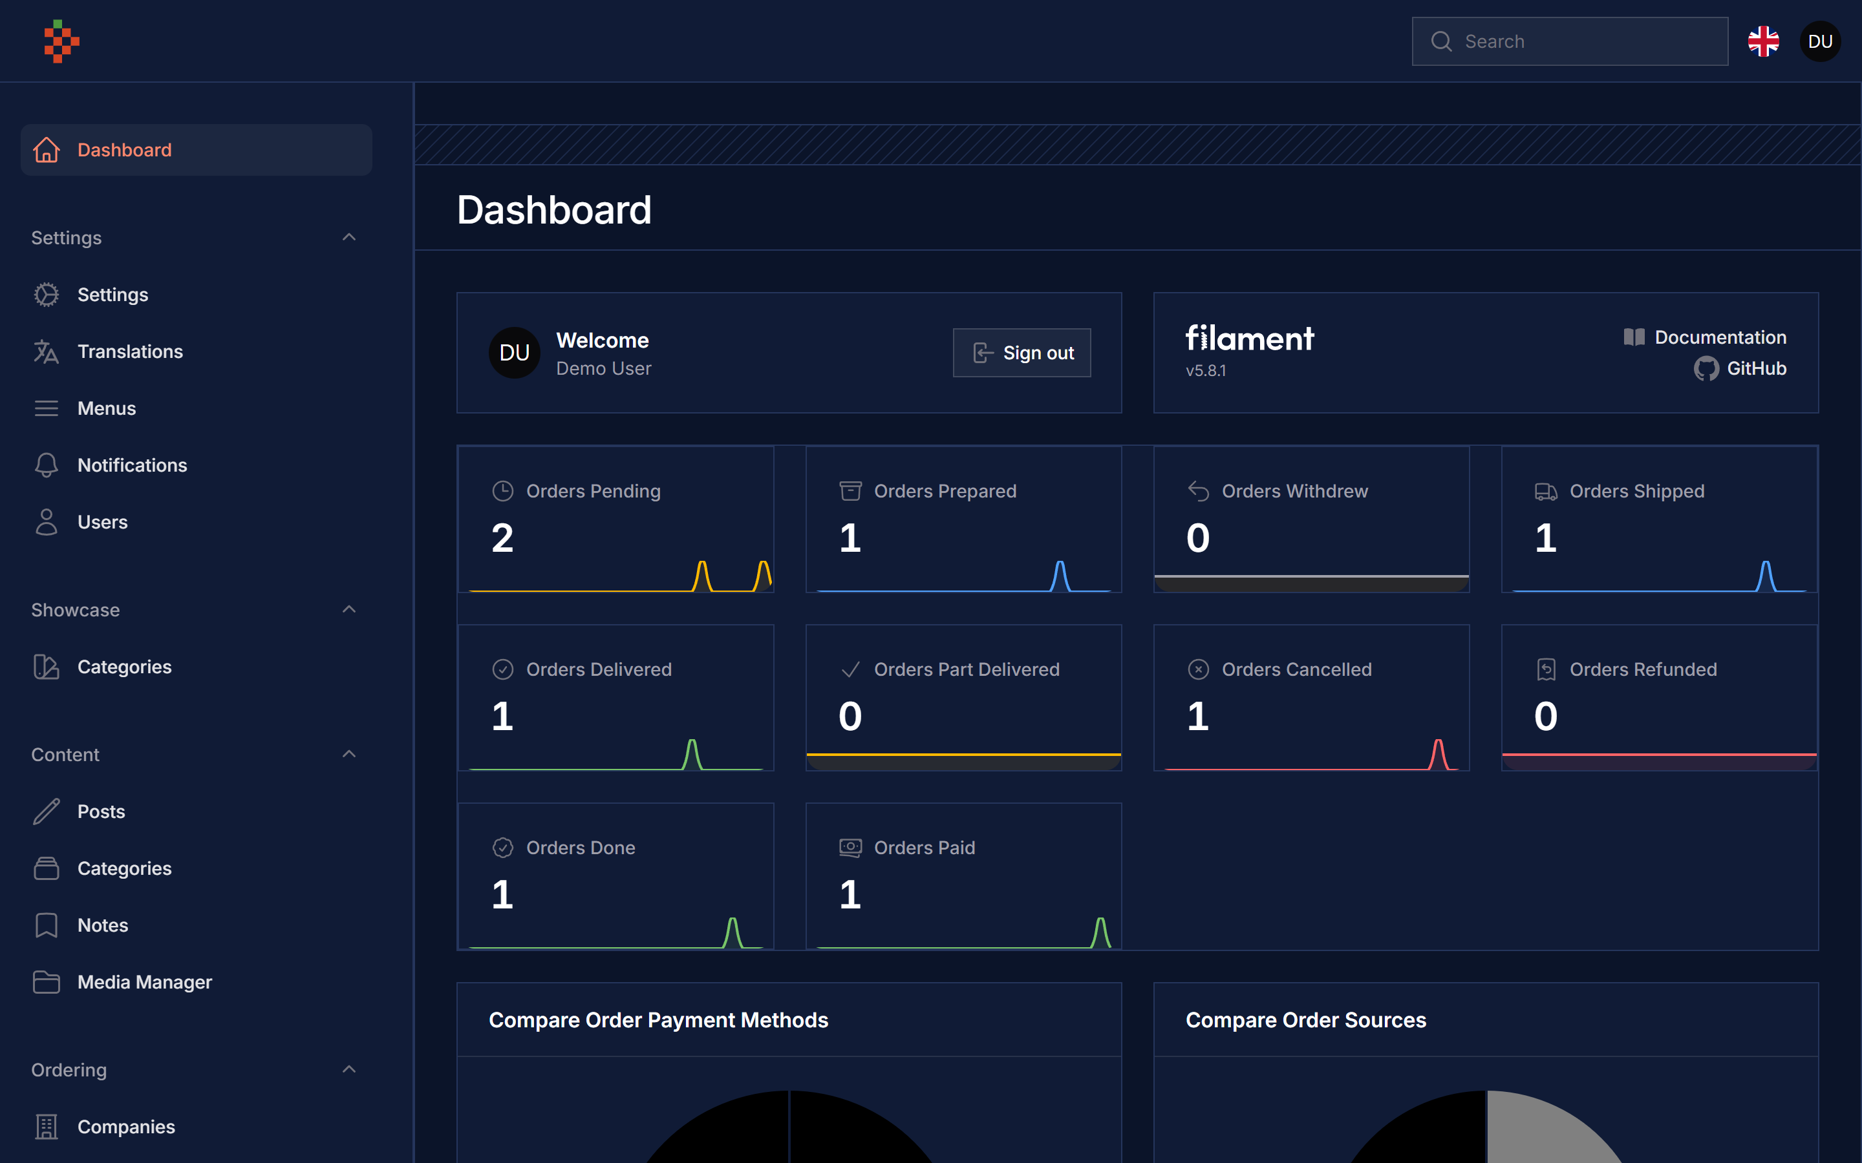The image size is (1862, 1163).
Task: Open the GitHub link
Action: (1740, 368)
